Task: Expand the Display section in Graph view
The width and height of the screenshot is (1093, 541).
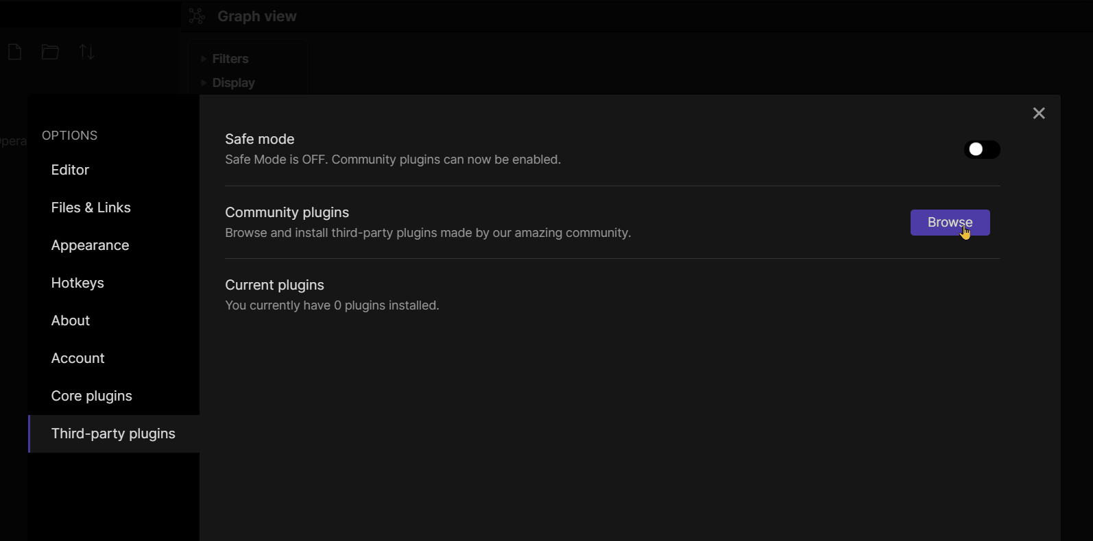Action: (232, 83)
